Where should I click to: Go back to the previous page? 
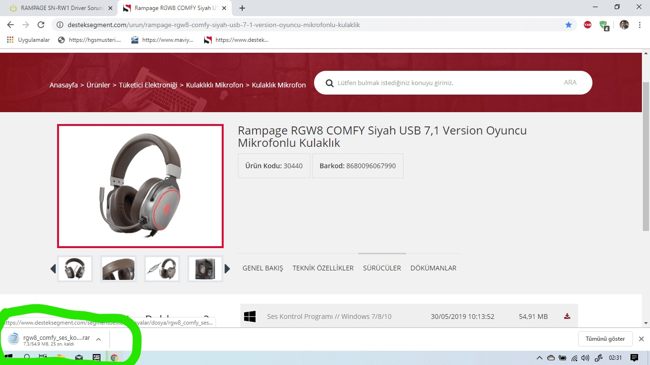tap(10, 25)
